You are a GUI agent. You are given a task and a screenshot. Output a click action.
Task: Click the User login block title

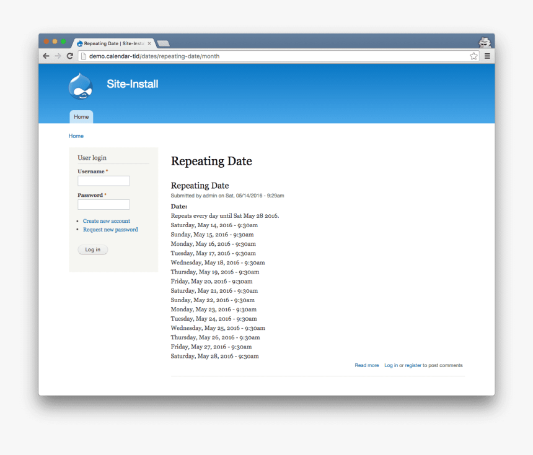pyautogui.click(x=92, y=158)
